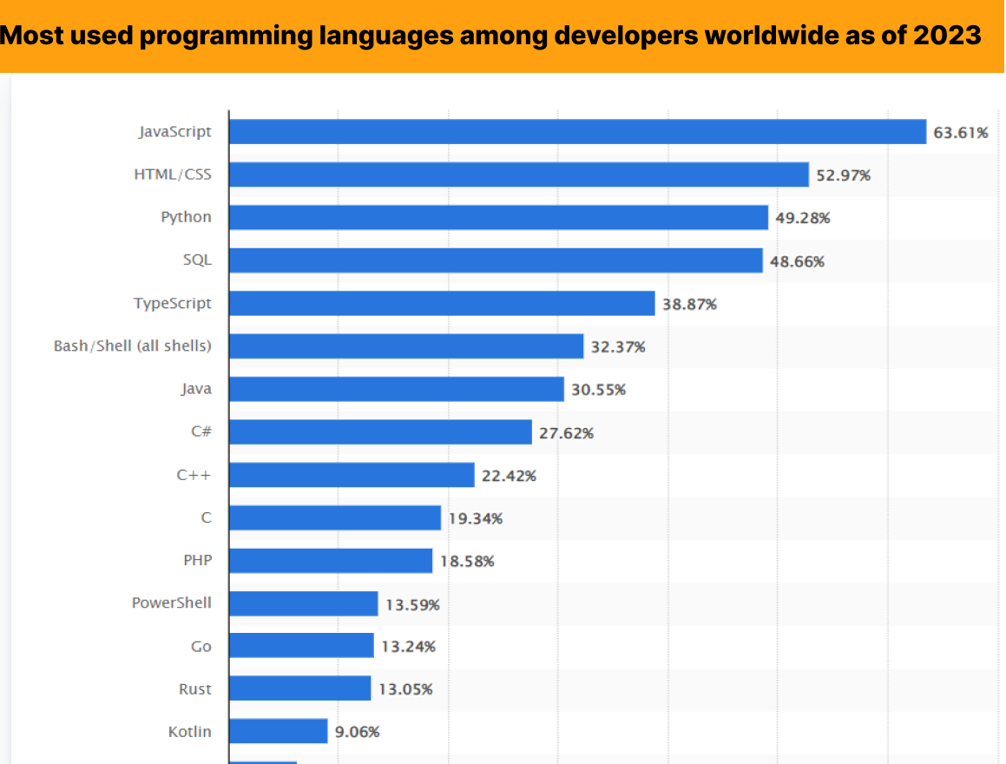The width and height of the screenshot is (1006, 764).
Task: Click the Kotlin axis label
Action: coord(190,732)
